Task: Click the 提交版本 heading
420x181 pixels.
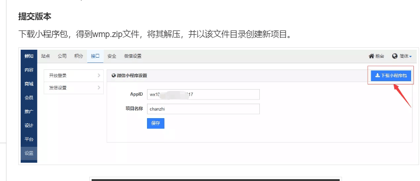Action: pyautogui.click(x=35, y=16)
